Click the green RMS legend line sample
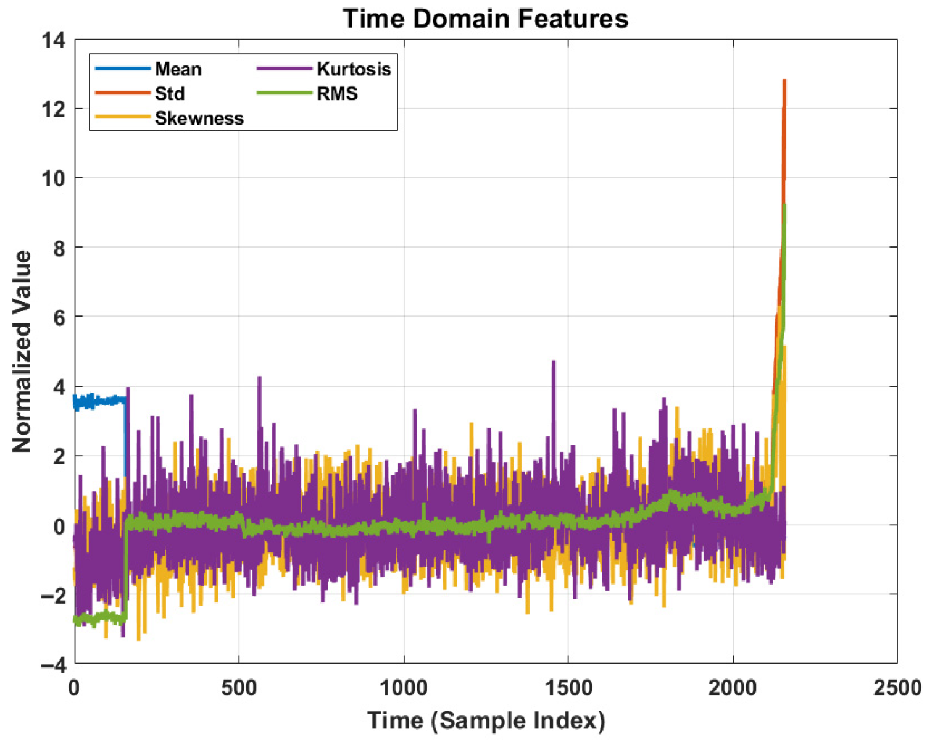This screenshot has width=927, height=742. [284, 93]
